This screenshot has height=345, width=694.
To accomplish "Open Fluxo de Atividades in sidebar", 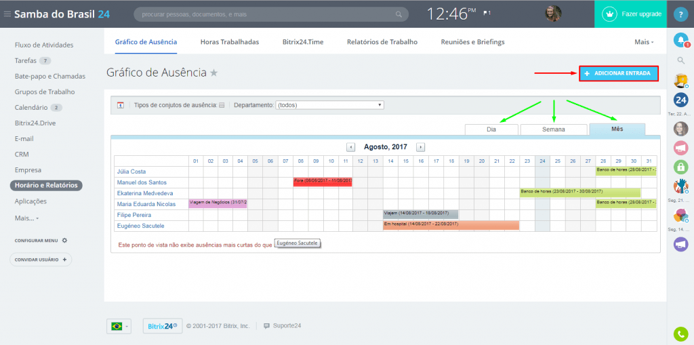I will coord(44,45).
